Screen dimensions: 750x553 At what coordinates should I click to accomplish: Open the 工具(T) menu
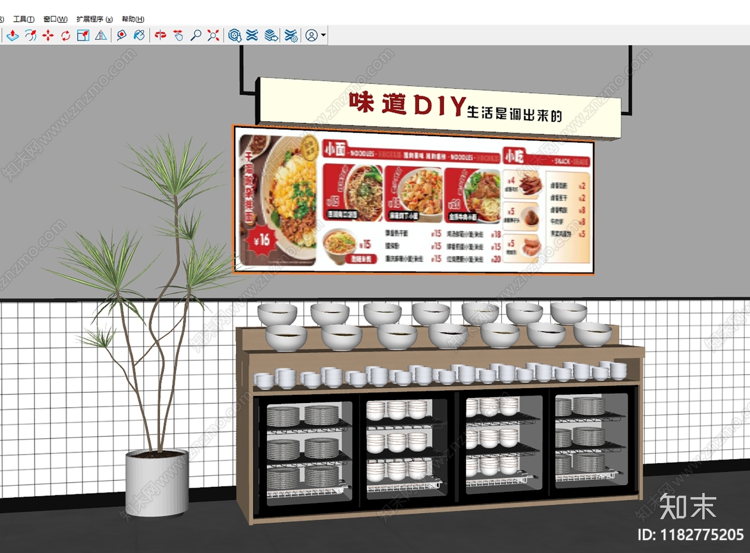pyautogui.click(x=23, y=19)
